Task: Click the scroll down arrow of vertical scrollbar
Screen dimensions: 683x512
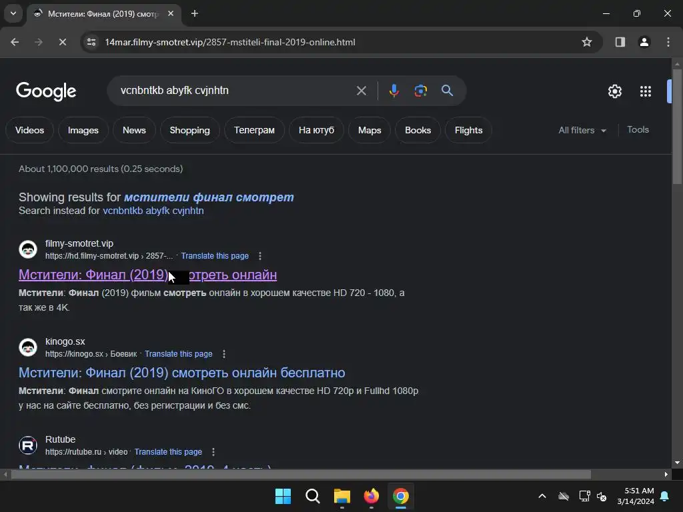Action: point(677,463)
